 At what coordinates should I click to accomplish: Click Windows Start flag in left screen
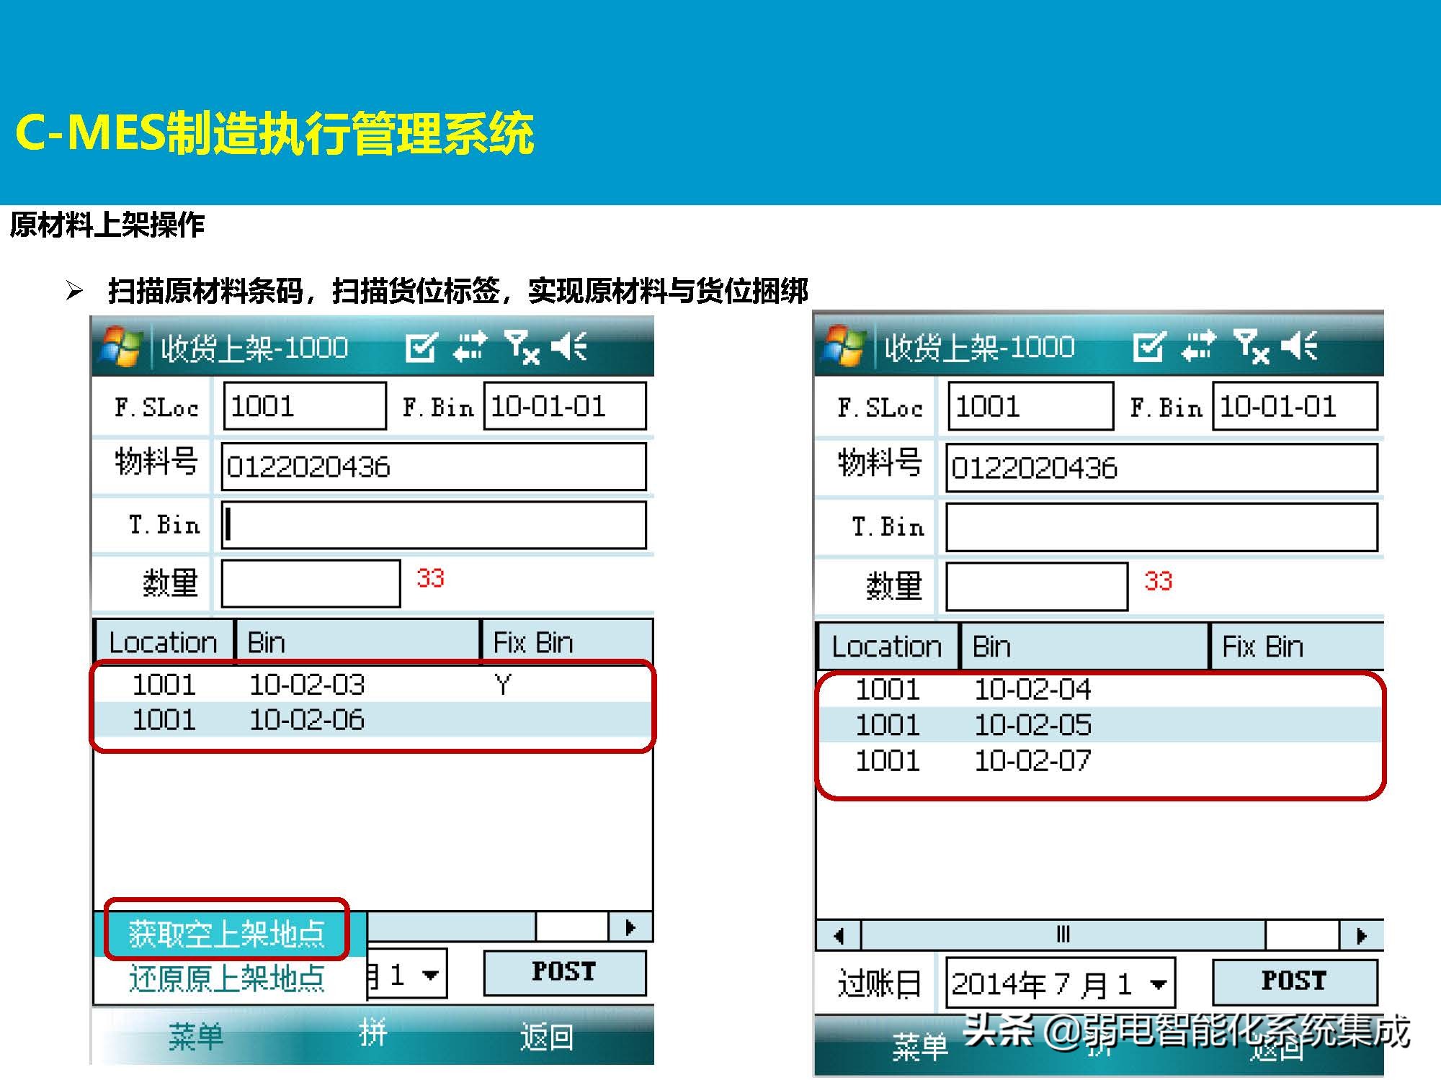pos(120,347)
